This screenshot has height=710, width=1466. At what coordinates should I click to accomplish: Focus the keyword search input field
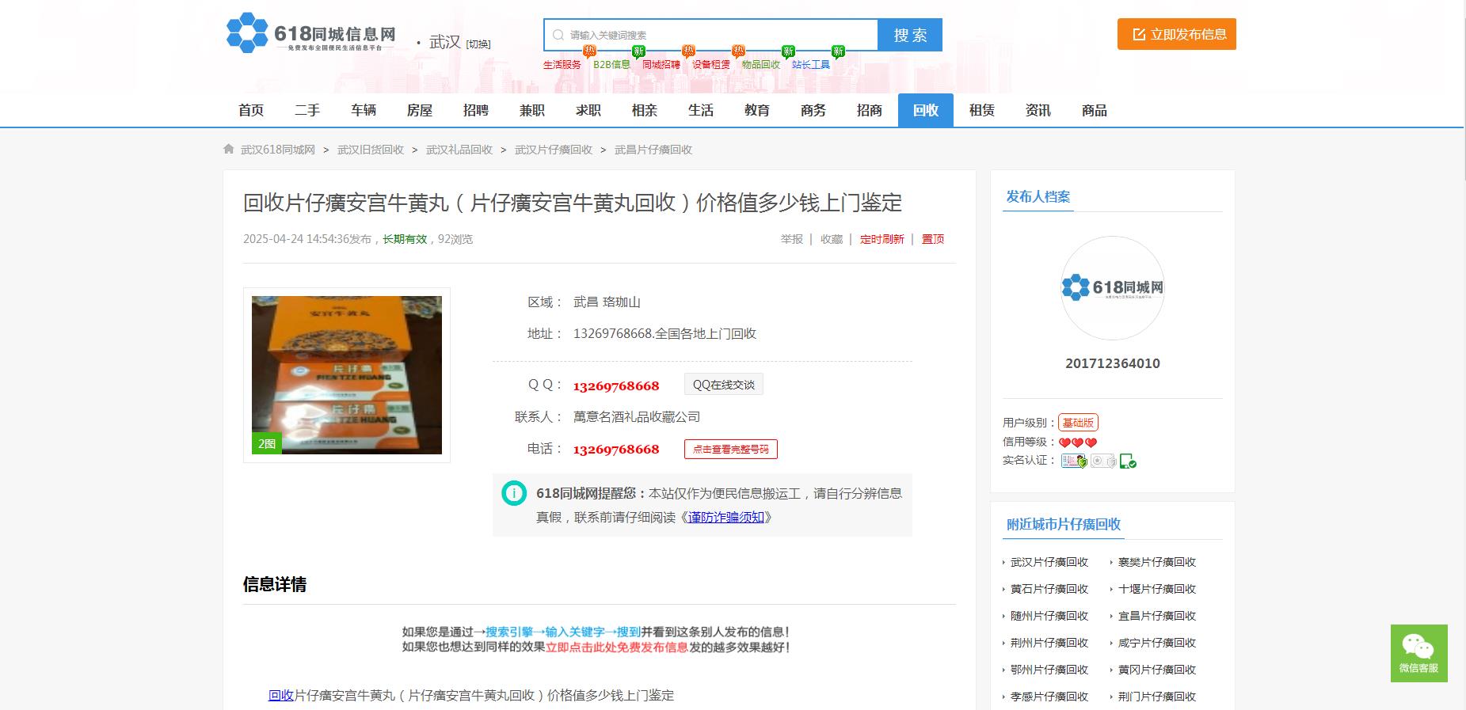[x=711, y=35]
